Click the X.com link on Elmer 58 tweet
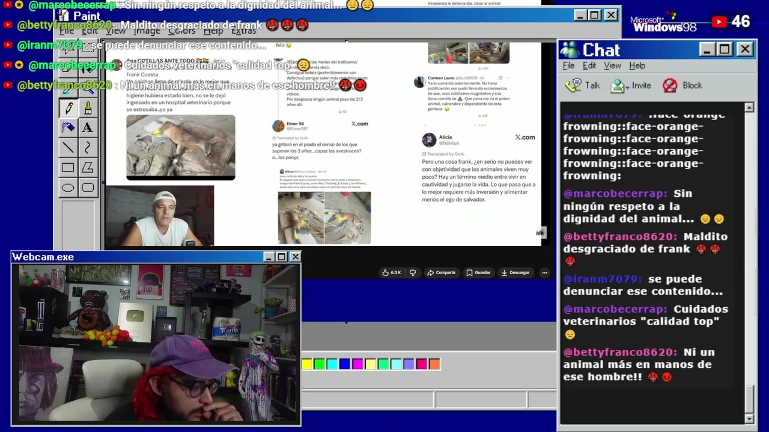 point(359,124)
